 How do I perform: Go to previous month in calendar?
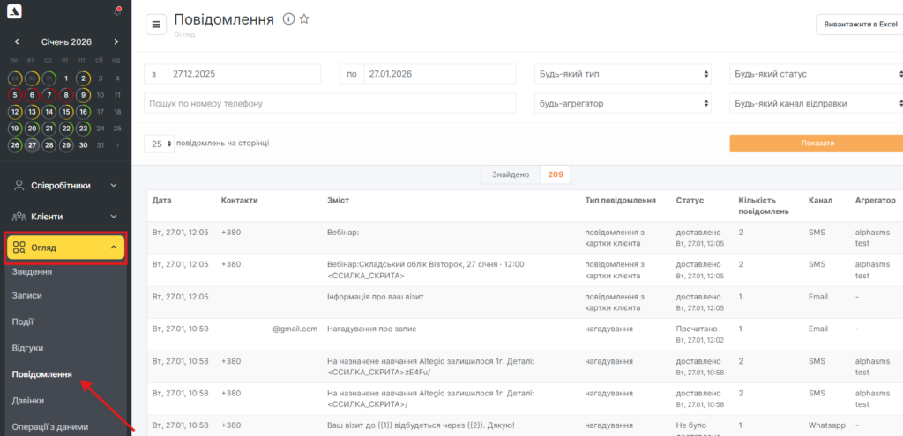(15, 41)
